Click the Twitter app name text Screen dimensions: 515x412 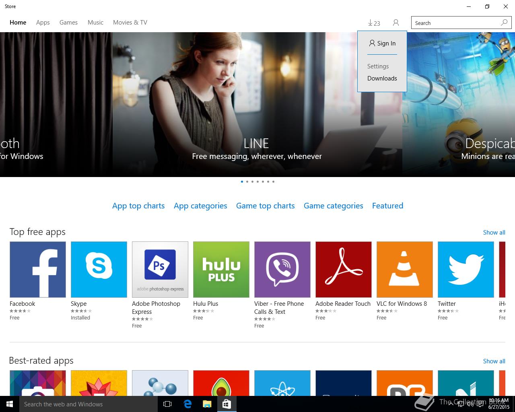tap(447, 304)
